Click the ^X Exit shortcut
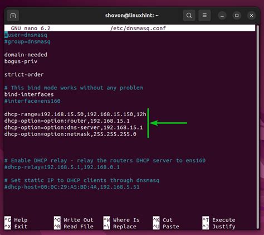264x235 pixels. (x=16, y=227)
